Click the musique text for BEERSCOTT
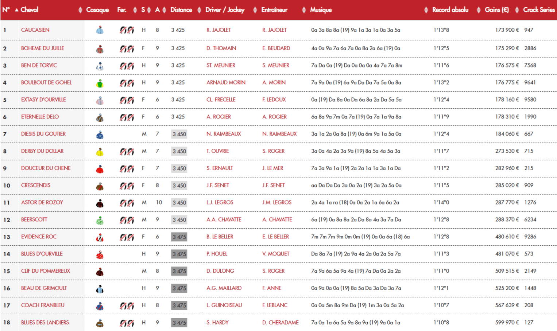 (x=356, y=219)
